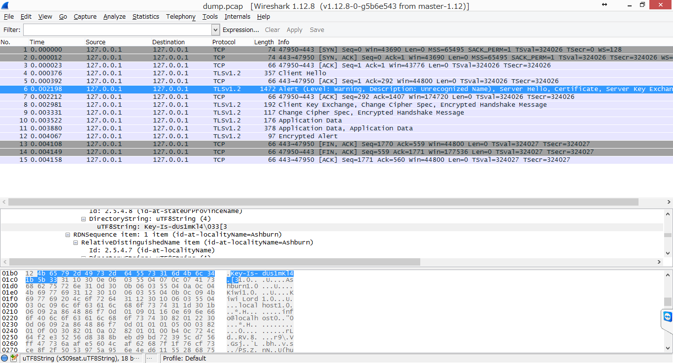
Task: Select packet 6 Alert Server Hello row
Action: [336, 89]
